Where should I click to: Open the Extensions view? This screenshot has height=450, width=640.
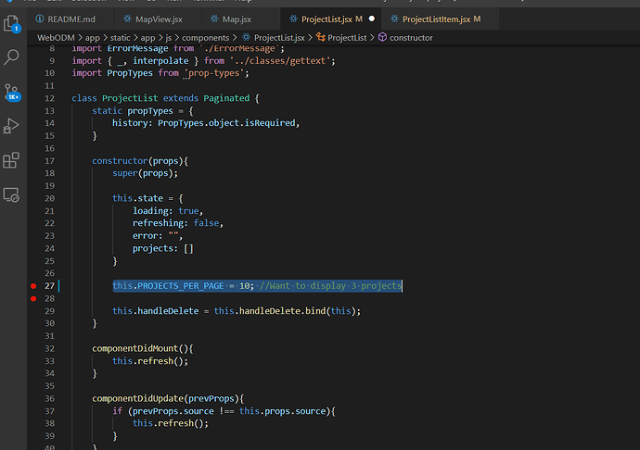12,160
